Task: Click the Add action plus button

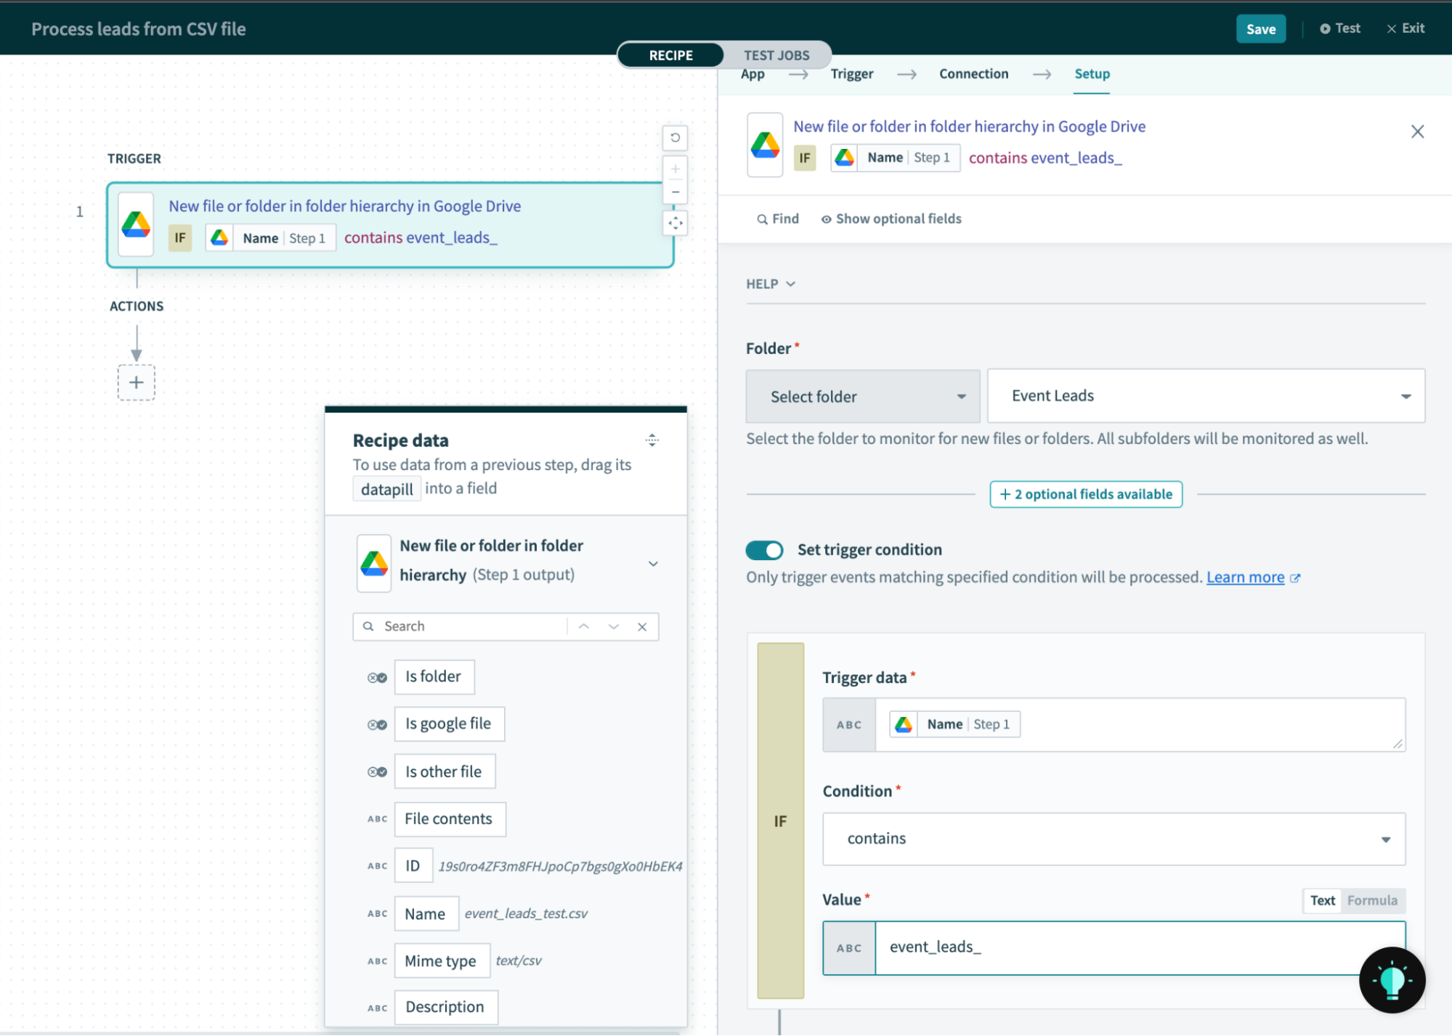Action: (136, 382)
